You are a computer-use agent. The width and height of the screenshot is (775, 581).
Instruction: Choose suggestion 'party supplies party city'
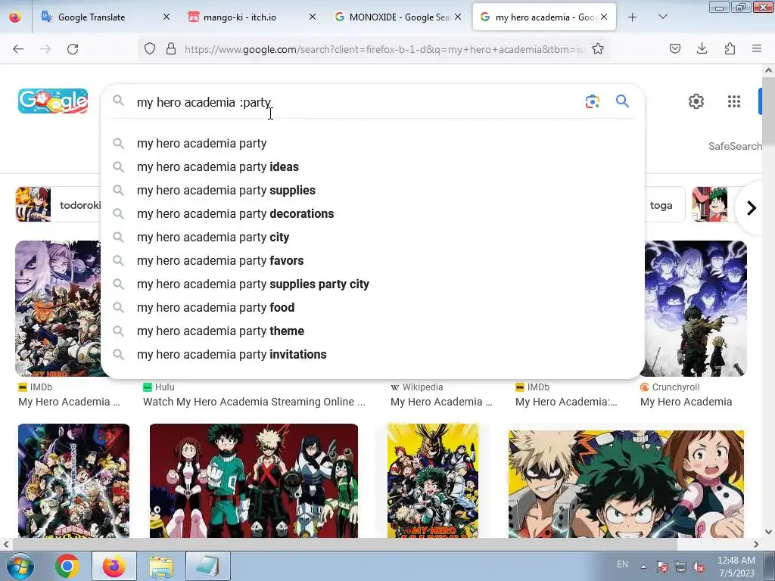coord(372,284)
